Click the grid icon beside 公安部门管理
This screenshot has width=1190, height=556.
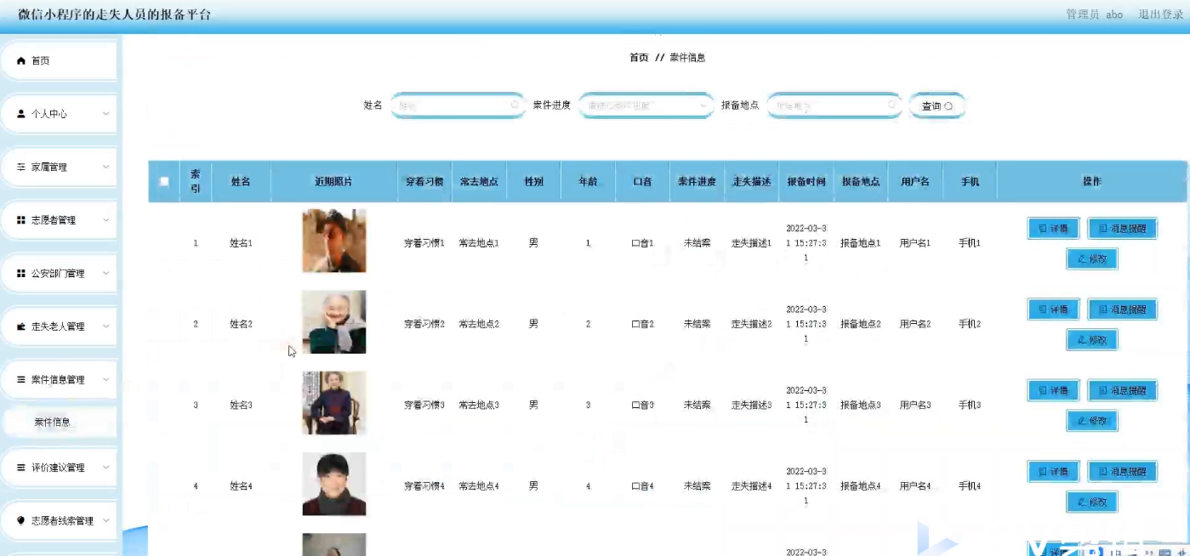(x=21, y=274)
